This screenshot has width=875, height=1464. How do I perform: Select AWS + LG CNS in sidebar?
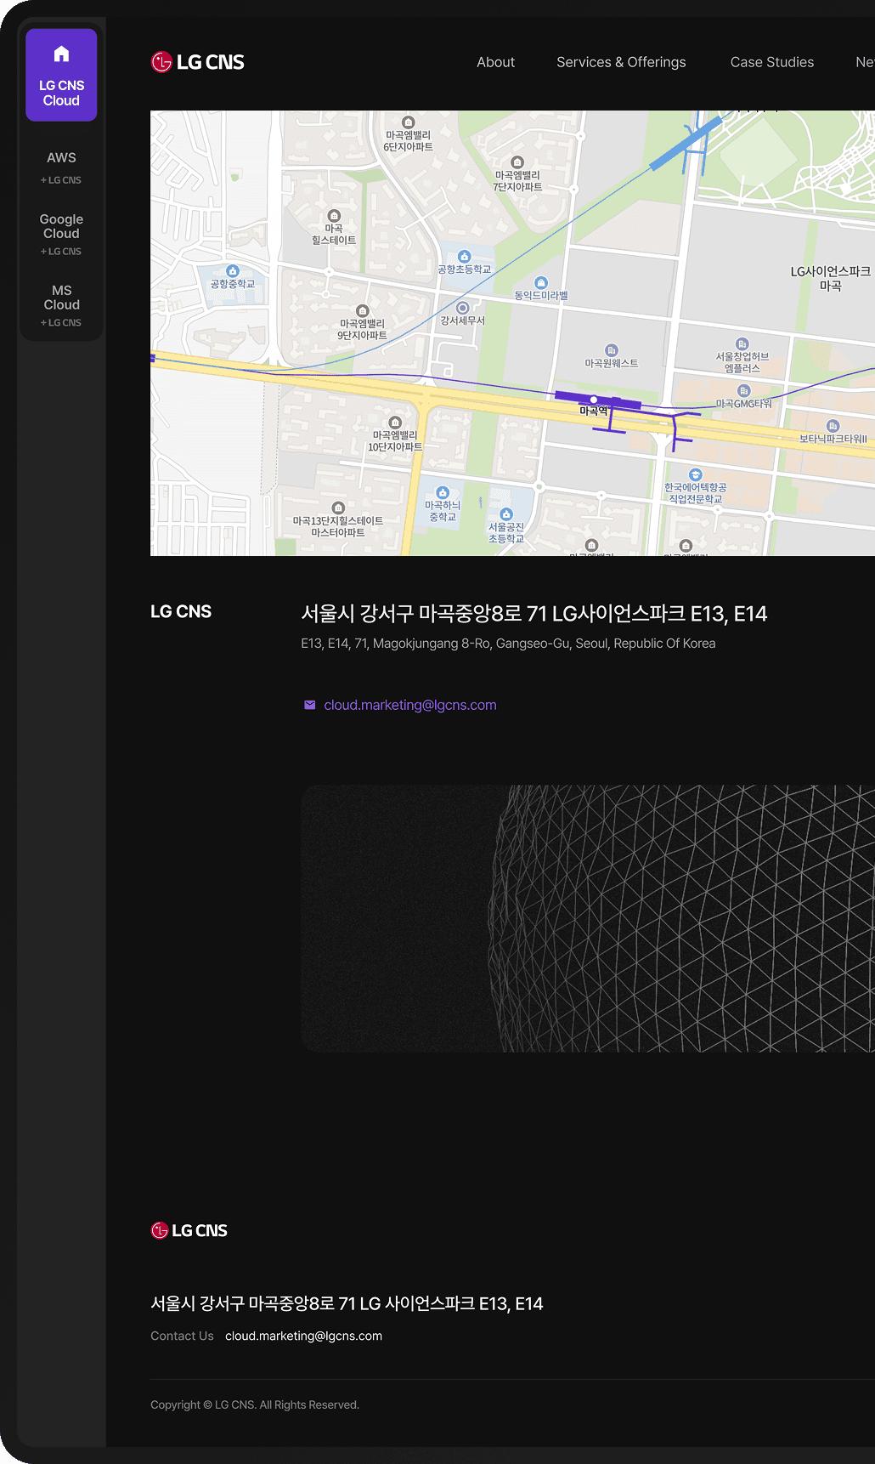(61, 167)
